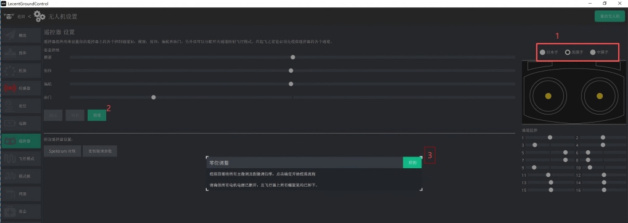Viewport: 628px width, 223px height.
Task: Click channel 14 monitor slider
Action: (x=604, y=182)
